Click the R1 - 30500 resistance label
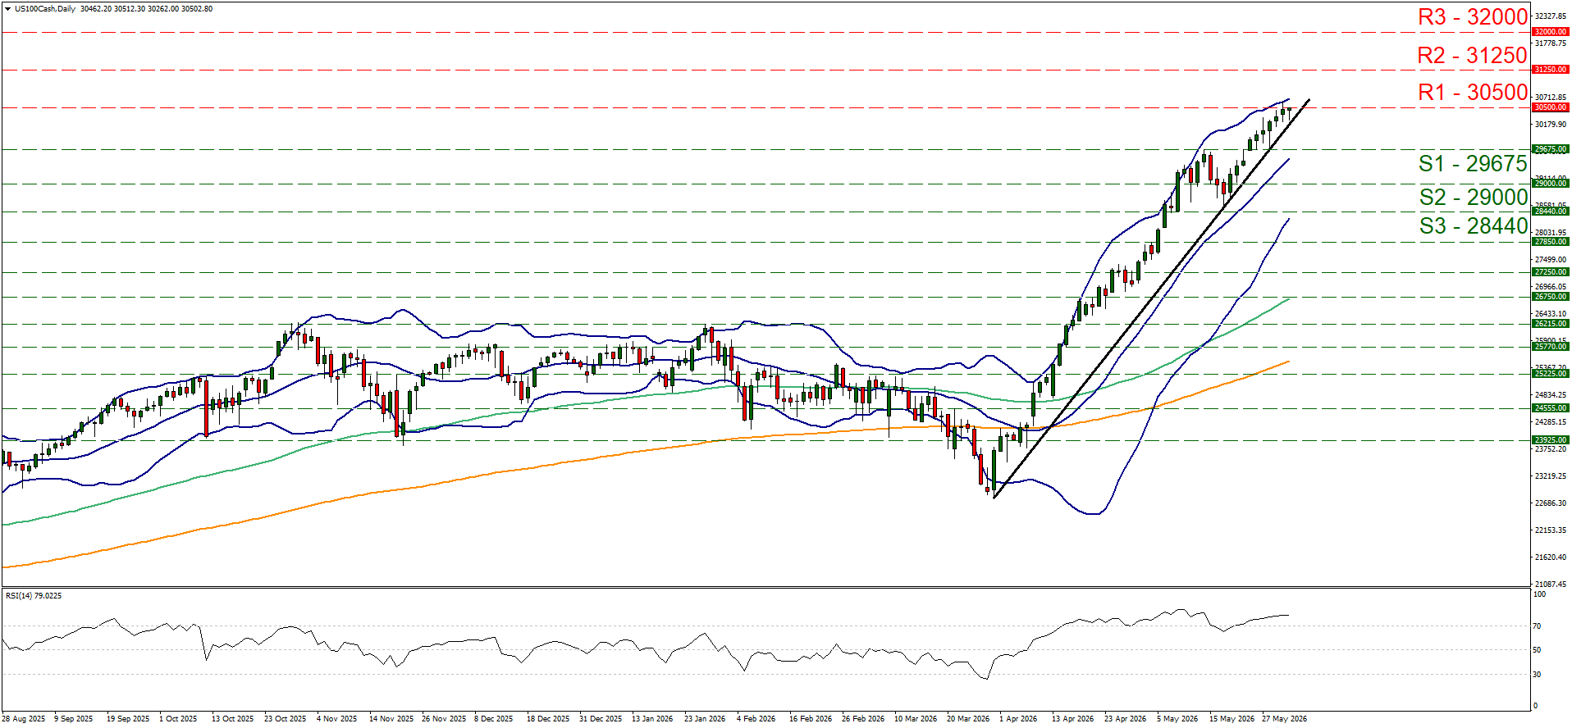The image size is (1572, 728). [1473, 92]
